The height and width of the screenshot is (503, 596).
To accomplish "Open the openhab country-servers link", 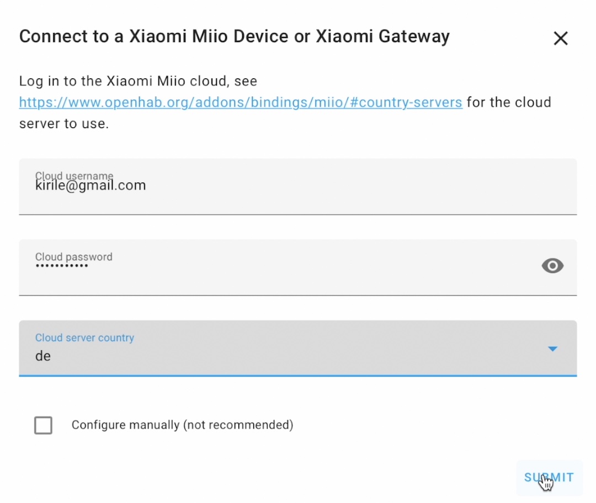I will coord(241,103).
